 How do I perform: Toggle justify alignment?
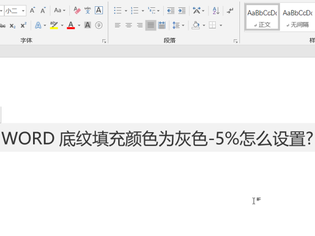pos(151,25)
